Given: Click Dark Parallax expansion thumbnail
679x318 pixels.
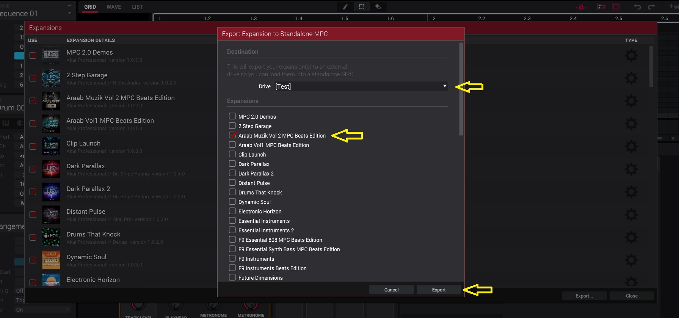Looking at the screenshot, I should coord(51,169).
